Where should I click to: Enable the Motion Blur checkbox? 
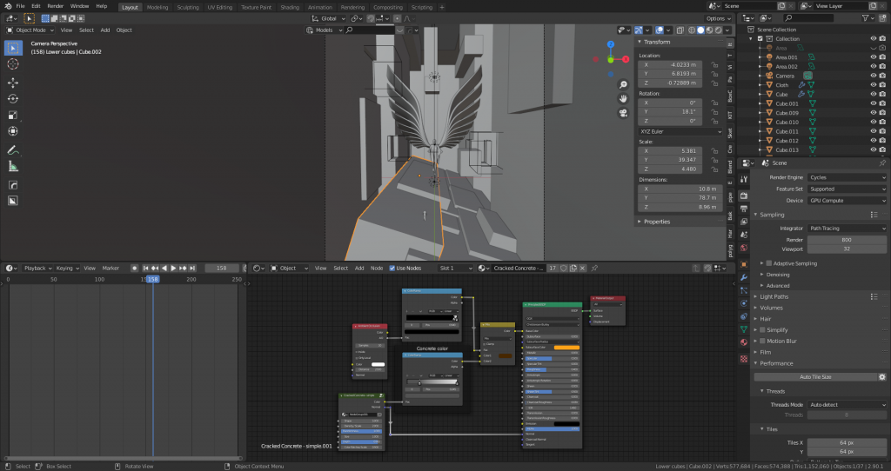(763, 341)
